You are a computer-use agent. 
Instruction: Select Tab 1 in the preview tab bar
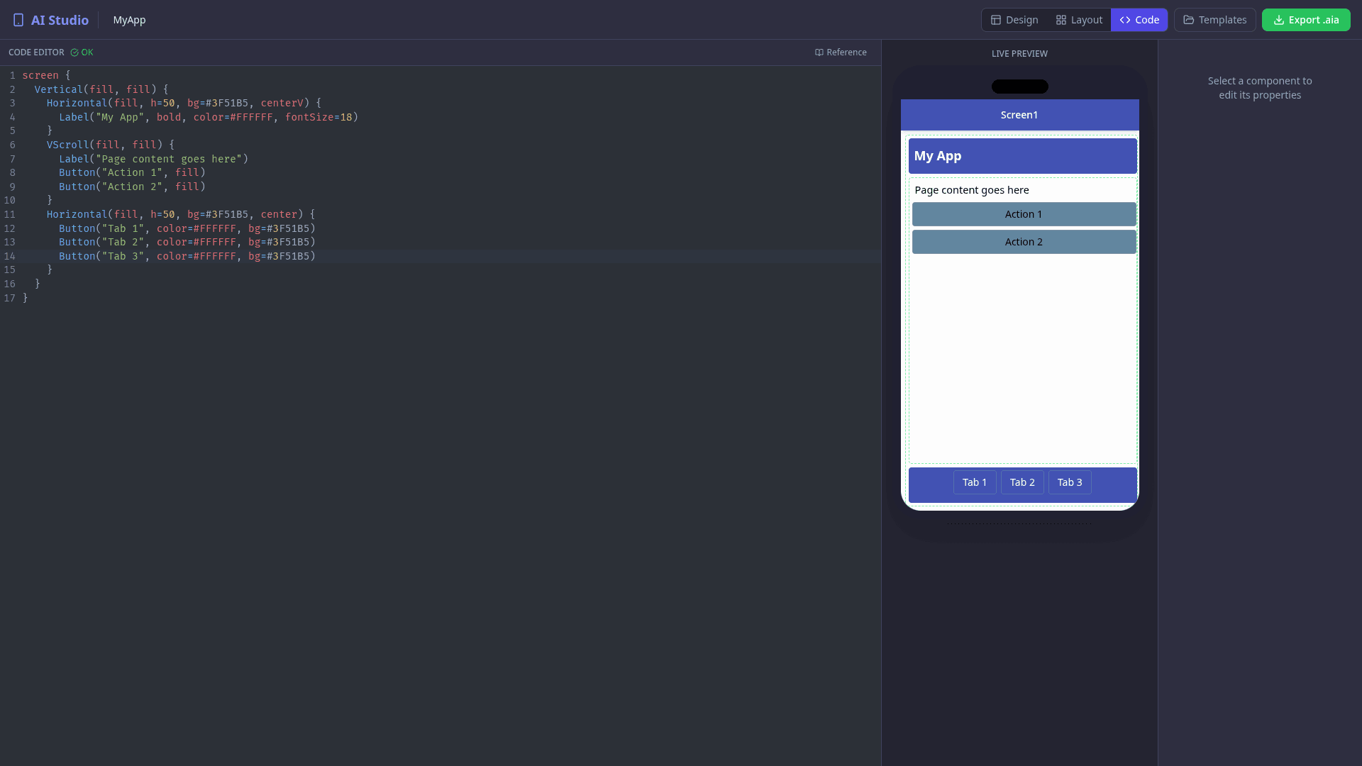pos(974,482)
